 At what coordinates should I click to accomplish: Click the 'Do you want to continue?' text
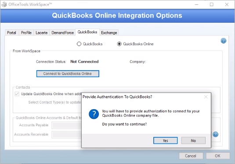[124, 124]
